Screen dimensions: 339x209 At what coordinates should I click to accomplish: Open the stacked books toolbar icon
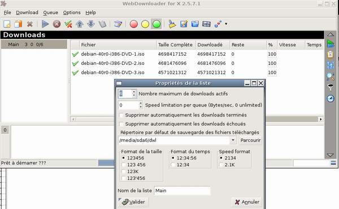pyautogui.click(x=118, y=24)
